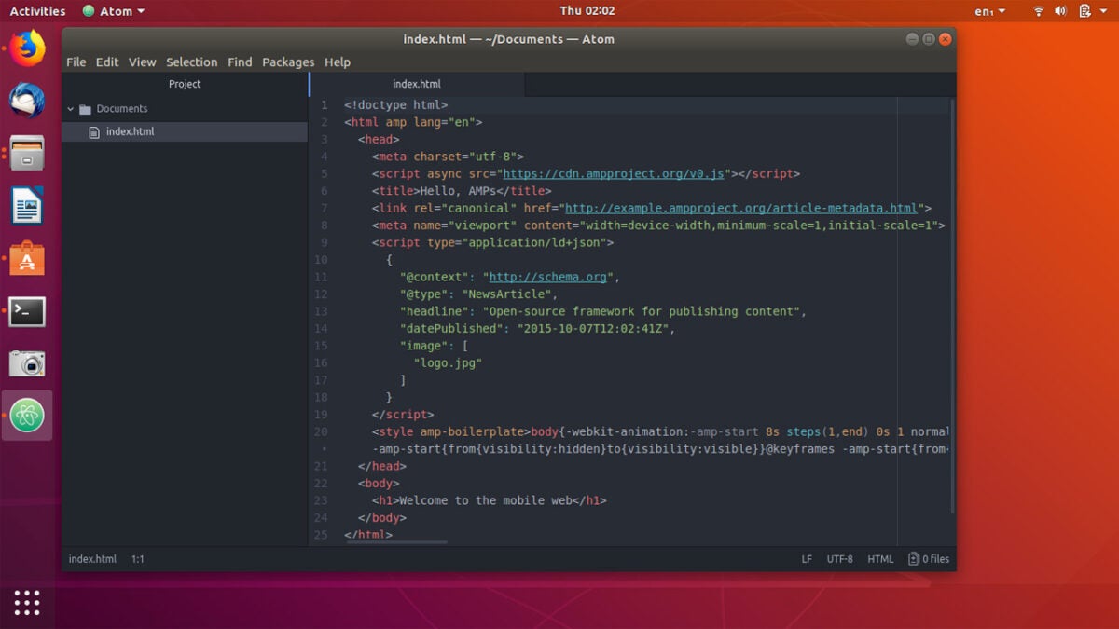Click the GitHub icon showing 0 files
The image size is (1119, 629).
[929, 559]
